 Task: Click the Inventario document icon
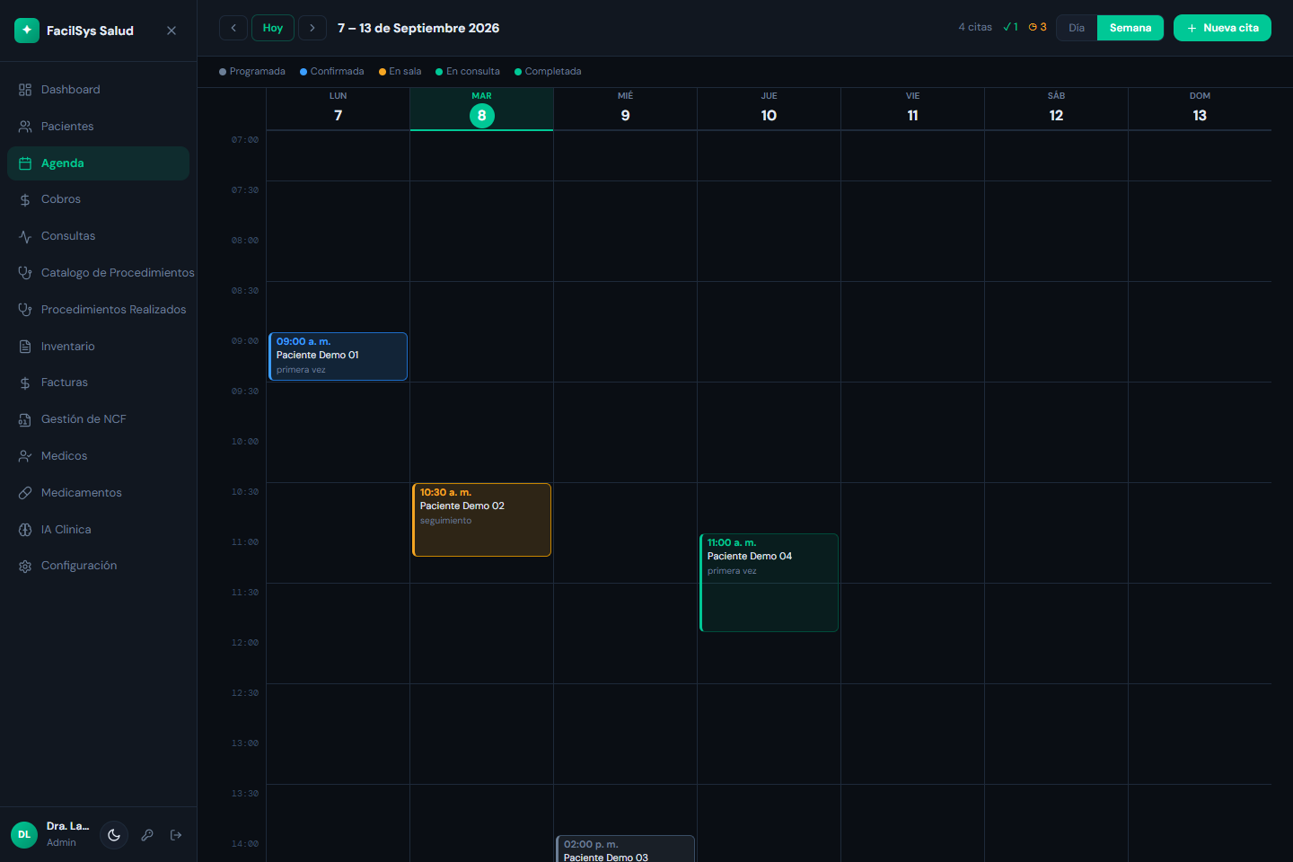coord(25,347)
